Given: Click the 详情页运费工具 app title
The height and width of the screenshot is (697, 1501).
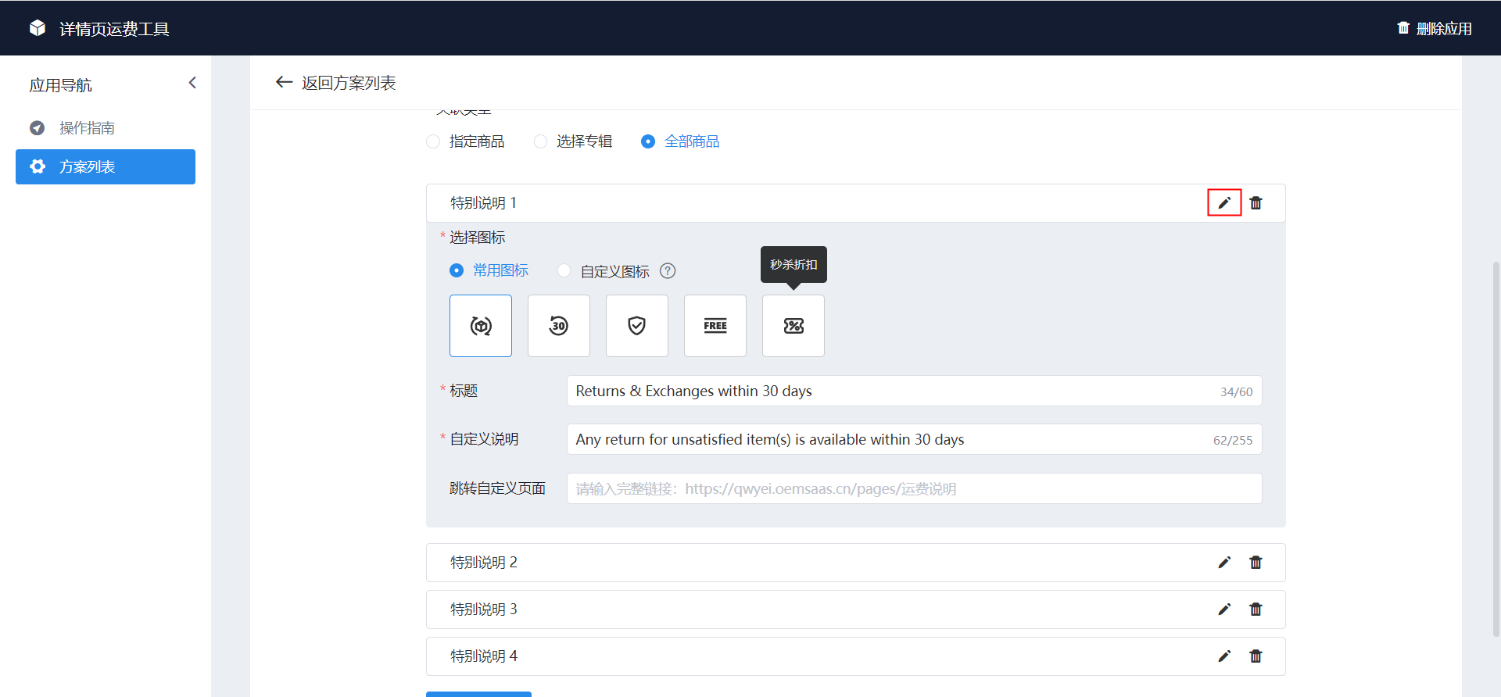Looking at the screenshot, I should pyautogui.click(x=114, y=29).
